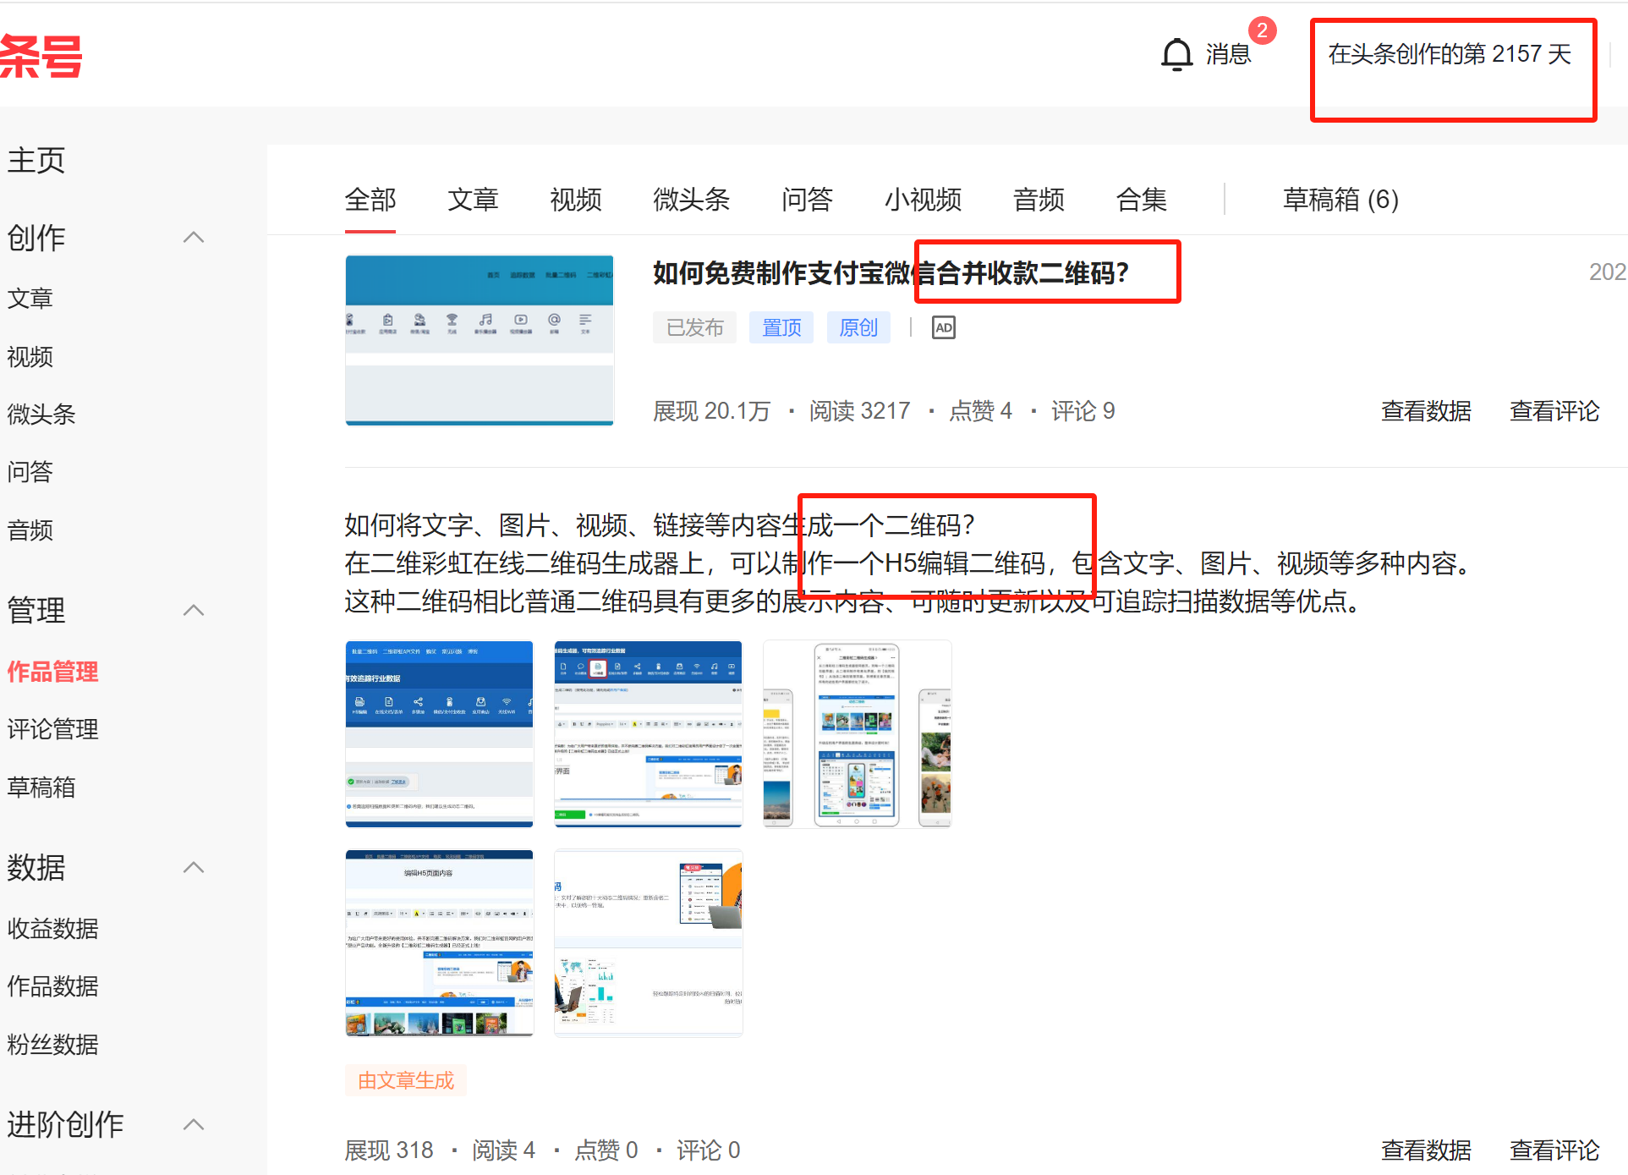Open 视频 under 创作 in sidebar
Image resolution: width=1628 pixels, height=1175 pixels.
click(x=30, y=357)
